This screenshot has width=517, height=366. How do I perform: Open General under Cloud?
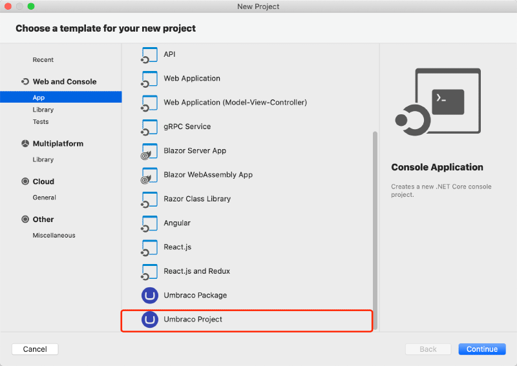click(44, 198)
